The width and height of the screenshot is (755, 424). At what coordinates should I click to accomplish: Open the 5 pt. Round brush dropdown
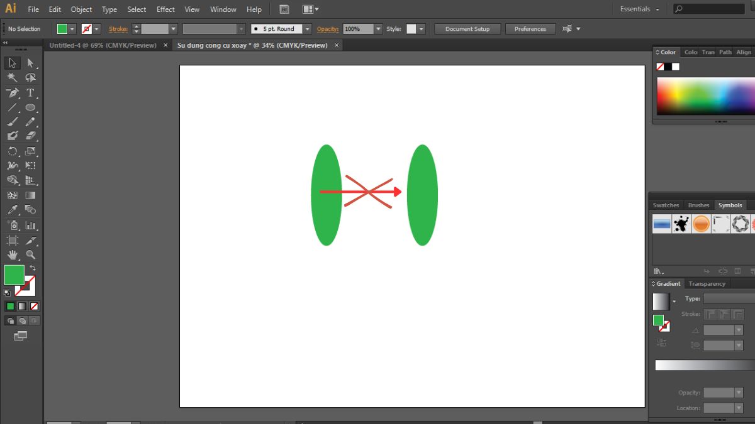308,29
